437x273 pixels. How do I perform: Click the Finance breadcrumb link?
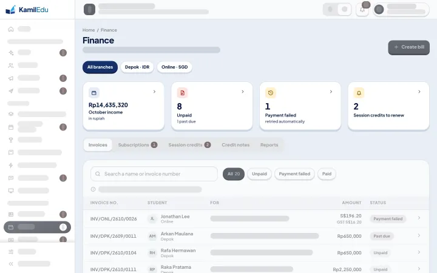pyautogui.click(x=109, y=30)
